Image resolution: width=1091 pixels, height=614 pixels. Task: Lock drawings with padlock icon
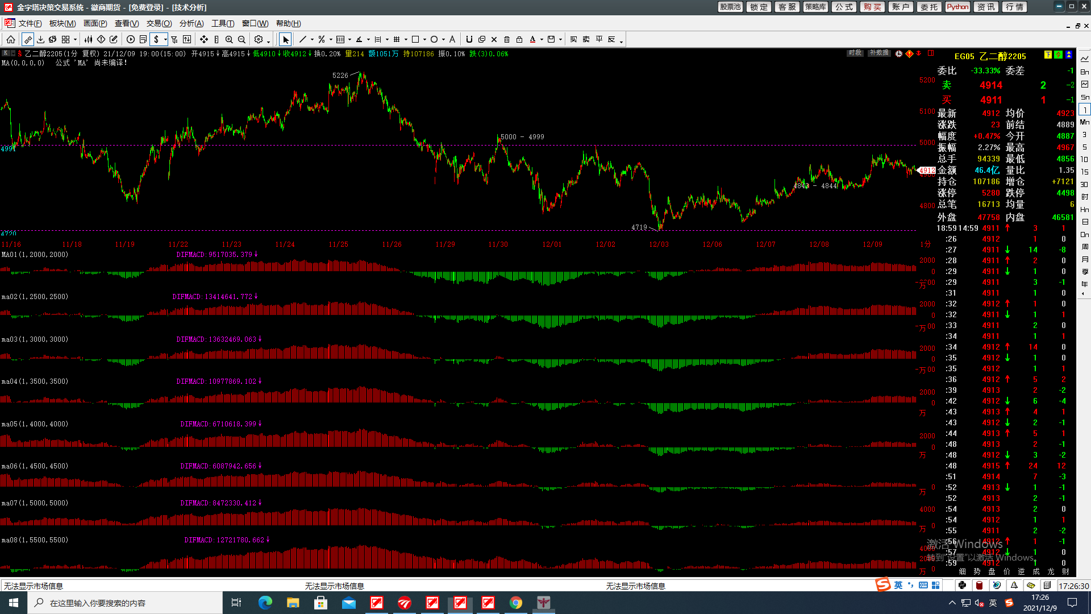519,39
